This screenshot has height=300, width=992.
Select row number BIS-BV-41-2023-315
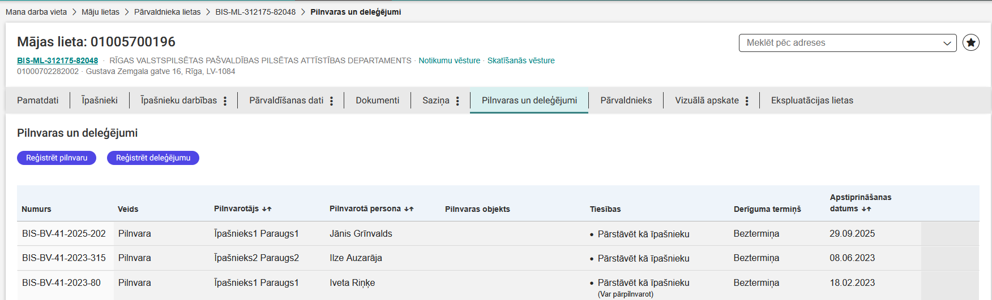point(64,258)
